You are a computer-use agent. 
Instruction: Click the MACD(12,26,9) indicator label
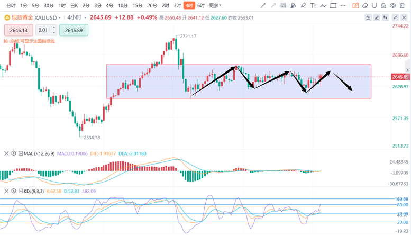(x=39, y=153)
